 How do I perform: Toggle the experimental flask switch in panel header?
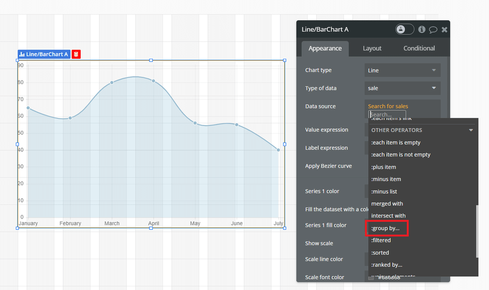(x=405, y=29)
